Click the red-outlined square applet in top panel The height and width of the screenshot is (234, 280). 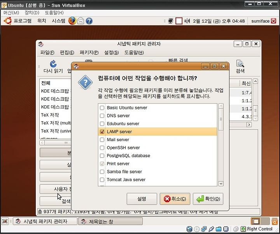[x=179, y=21]
